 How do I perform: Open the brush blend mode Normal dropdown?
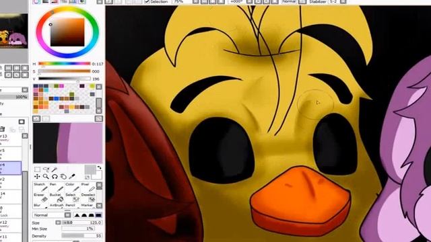tap(52, 215)
